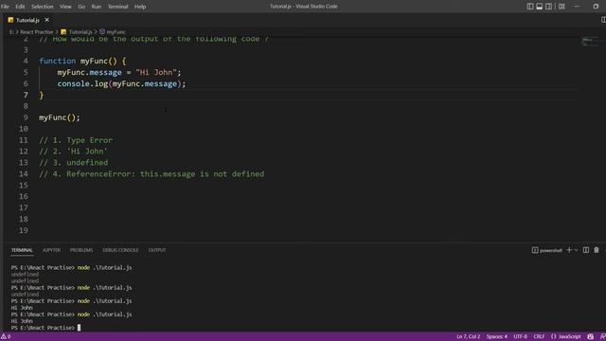The height and width of the screenshot is (341, 606).
Task: Open the Customize Layout icon
Action: [561, 7]
